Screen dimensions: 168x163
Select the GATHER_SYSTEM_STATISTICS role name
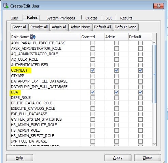point(36,119)
